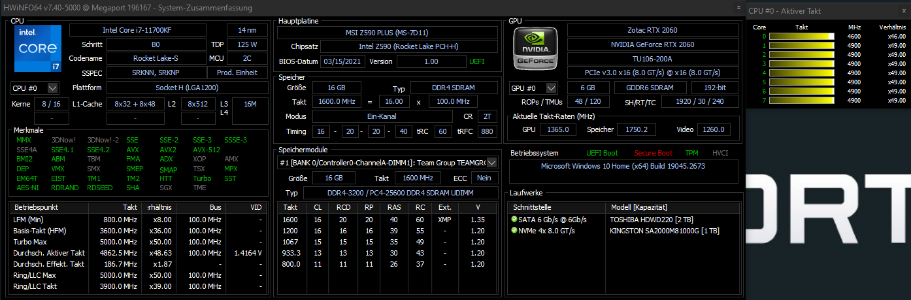Screen dimensions: 911x300
Task: Click the 16M L3 cache field
Action: click(250, 104)
